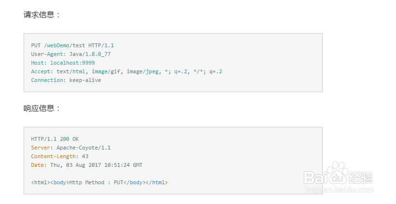Viewport: 396px width, 204px height.
Task: Click the 请求信息 heading
Action: point(42,15)
